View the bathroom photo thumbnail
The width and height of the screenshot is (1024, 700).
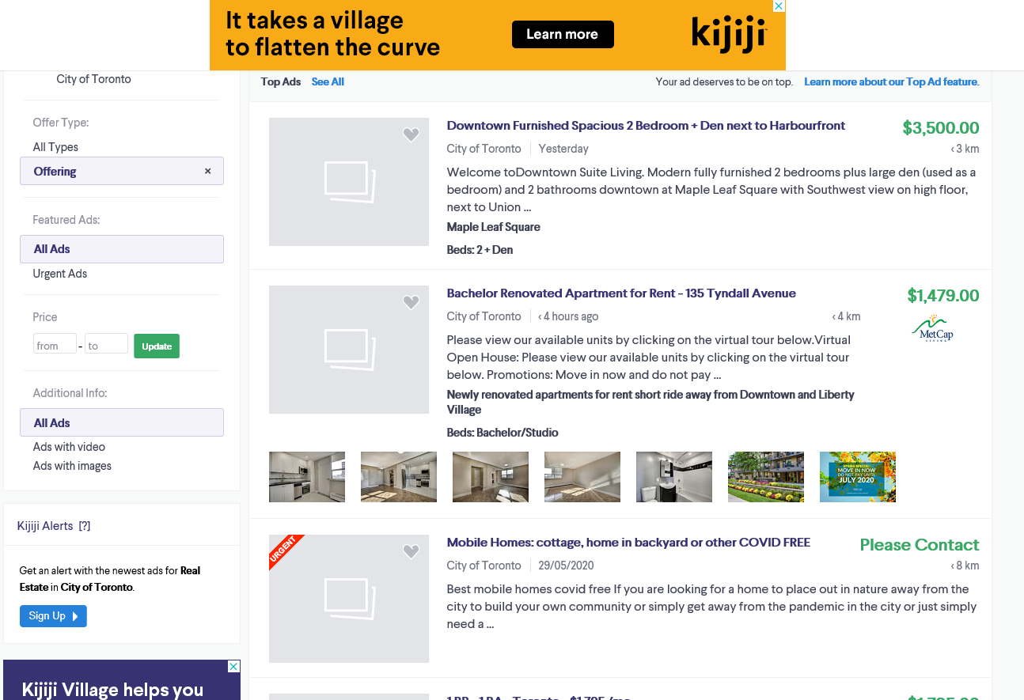(x=674, y=477)
